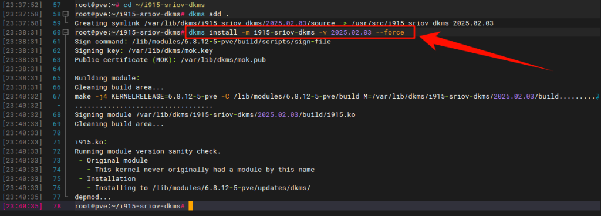The height and width of the screenshot is (216, 601).
Task: Click the sign-file script path on line 61
Action: tap(230, 42)
